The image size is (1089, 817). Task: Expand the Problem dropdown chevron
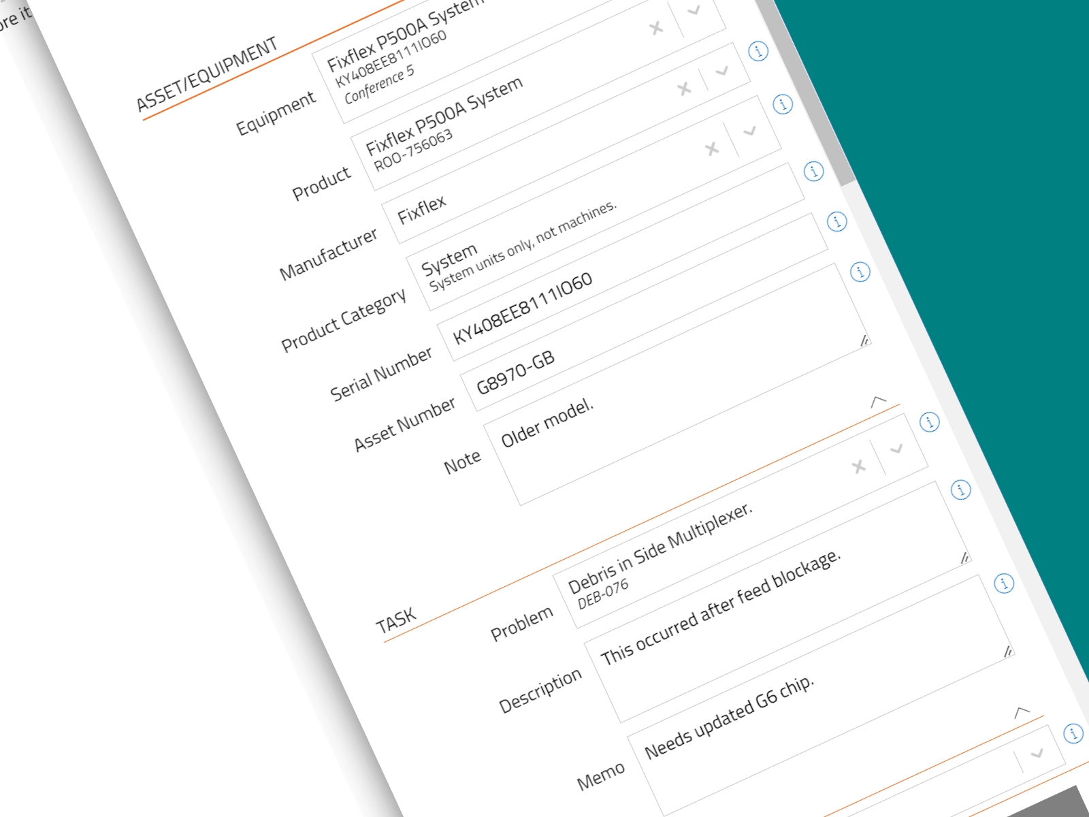click(896, 449)
